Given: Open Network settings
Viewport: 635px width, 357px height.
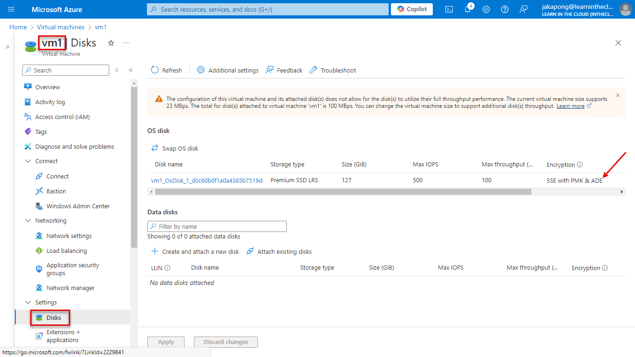Looking at the screenshot, I should (69, 236).
